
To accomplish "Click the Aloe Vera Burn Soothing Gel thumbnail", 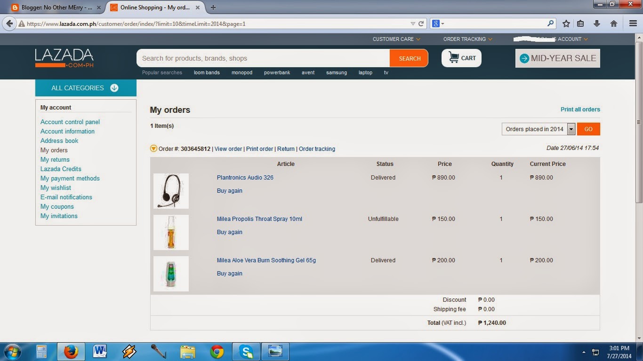I will pyautogui.click(x=171, y=274).
